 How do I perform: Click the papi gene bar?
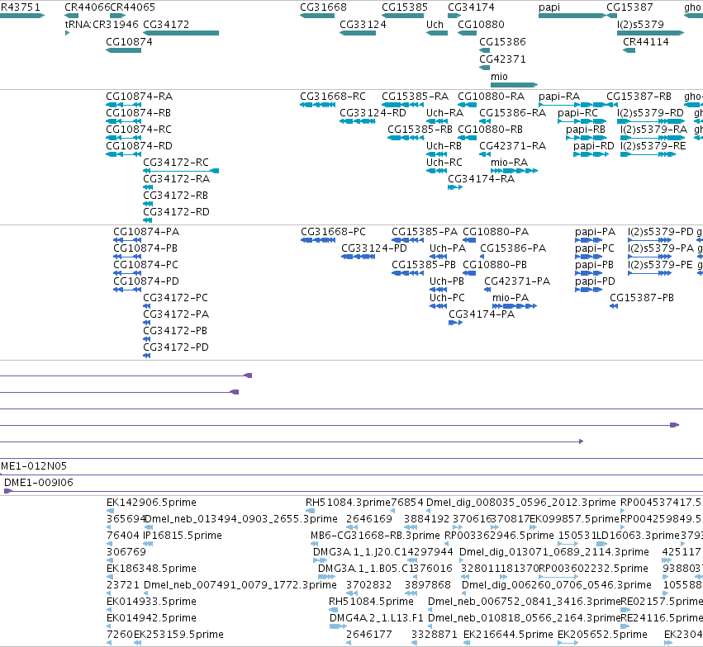572,16
